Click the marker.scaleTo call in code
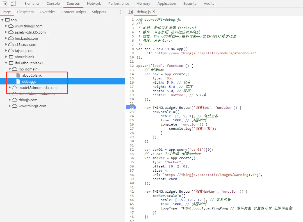The width and height of the screenshot is (303, 222). pyautogui.click(x=167, y=196)
